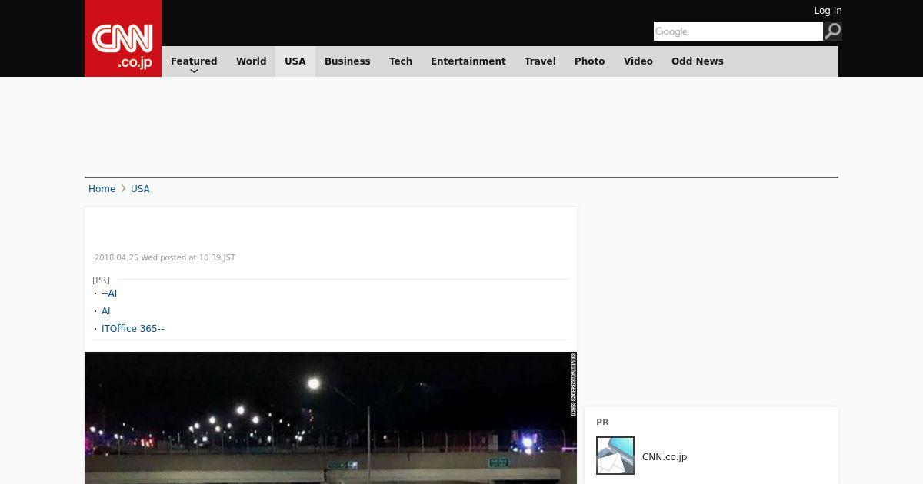Click the Log In link
The height and width of the screenshot is (484, 923).
[x=828, y=11]
